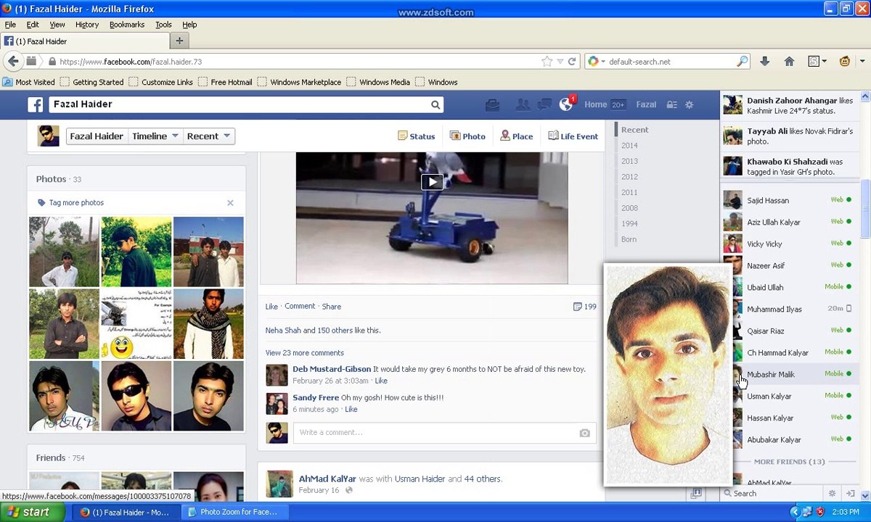
Task: Close the Tag more photos prompt
Action: [230, 203]
